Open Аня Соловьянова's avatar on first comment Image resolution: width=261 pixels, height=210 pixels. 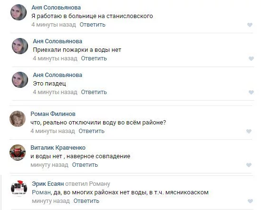(19, 12)
